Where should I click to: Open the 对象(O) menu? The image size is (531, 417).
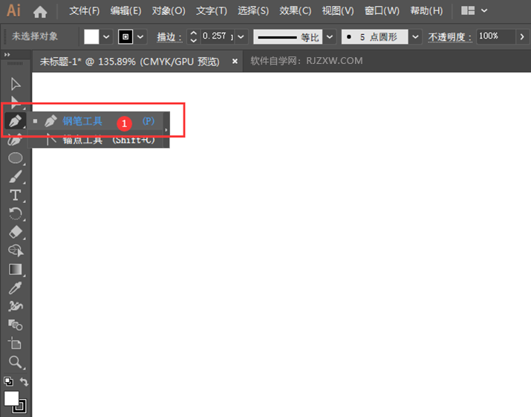169,11
